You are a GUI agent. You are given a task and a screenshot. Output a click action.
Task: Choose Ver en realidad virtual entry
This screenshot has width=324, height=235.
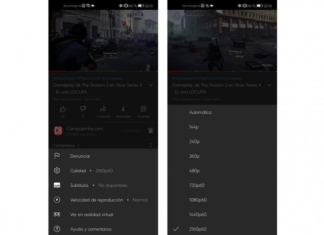click(103, 215)
